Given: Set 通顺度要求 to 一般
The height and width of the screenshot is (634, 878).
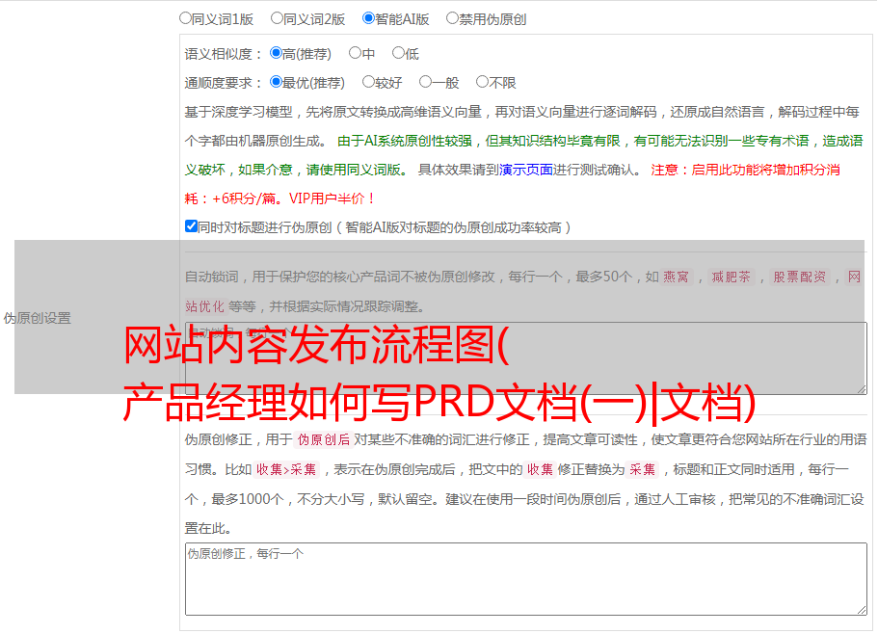Looking at the screenshot, I should [x=426, y=82].
